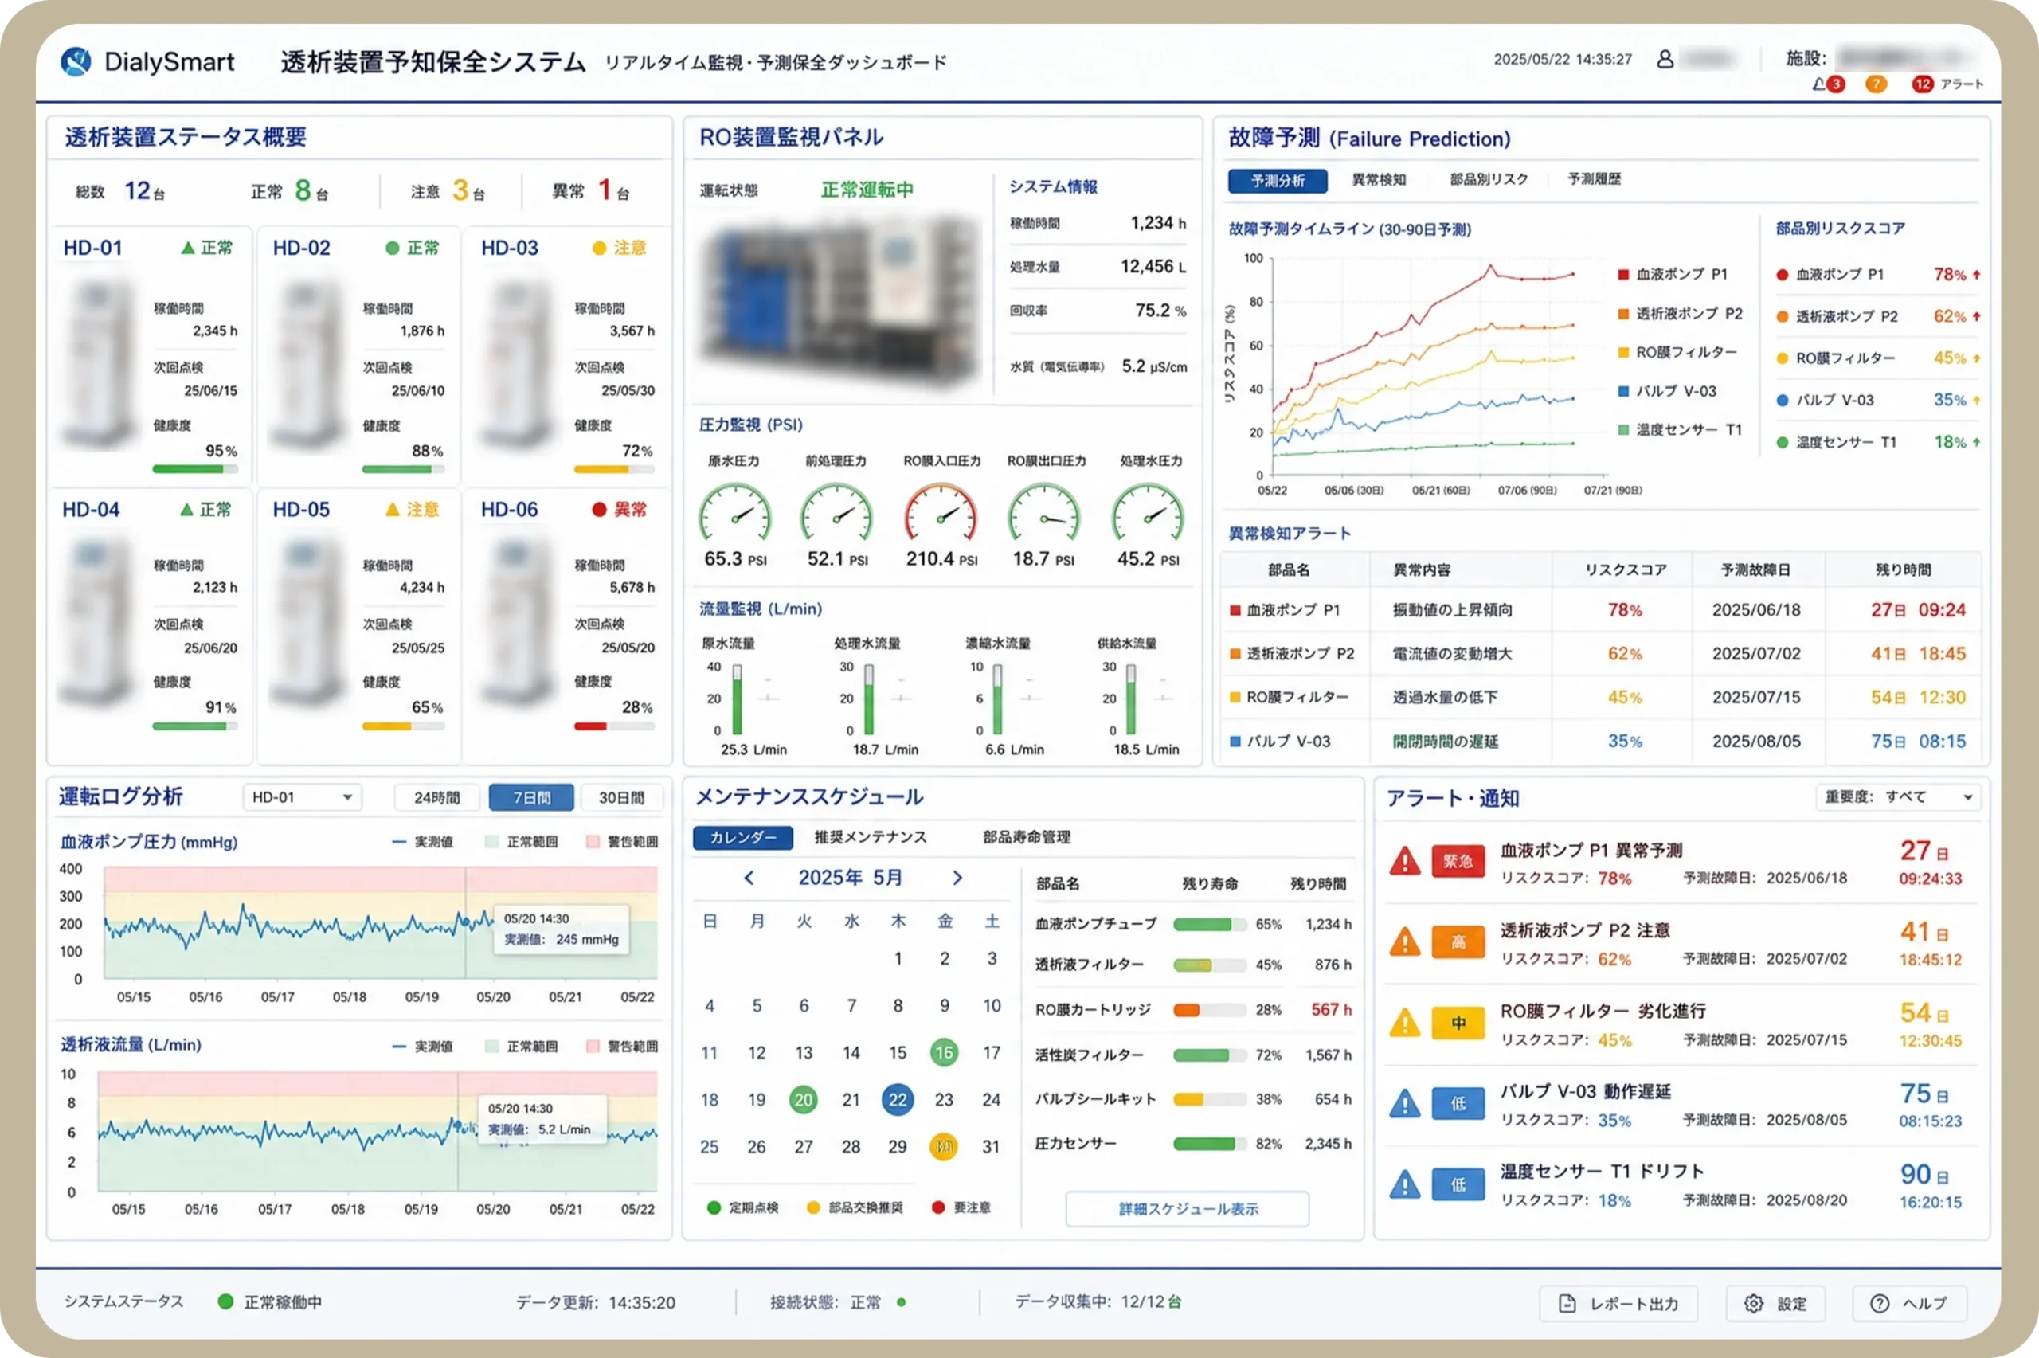Screen dimensions: 2039x1358
Task: Open the カレンダー tab
Action: (743, 837)
